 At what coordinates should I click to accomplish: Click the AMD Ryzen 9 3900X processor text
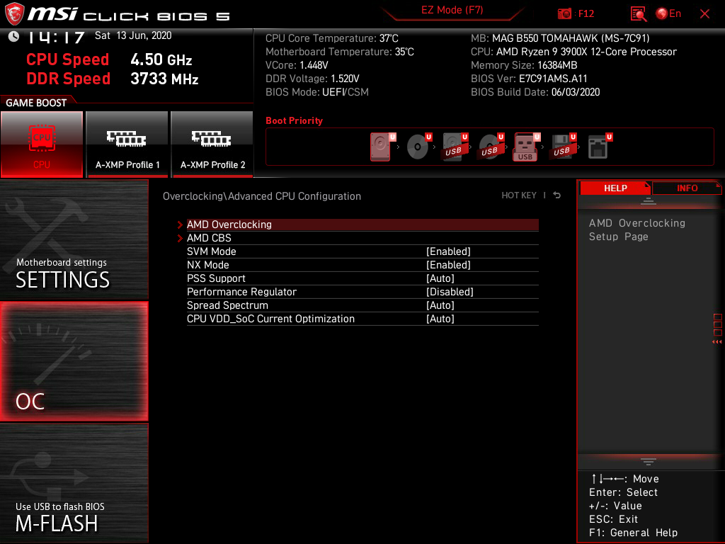click(573, 52)
